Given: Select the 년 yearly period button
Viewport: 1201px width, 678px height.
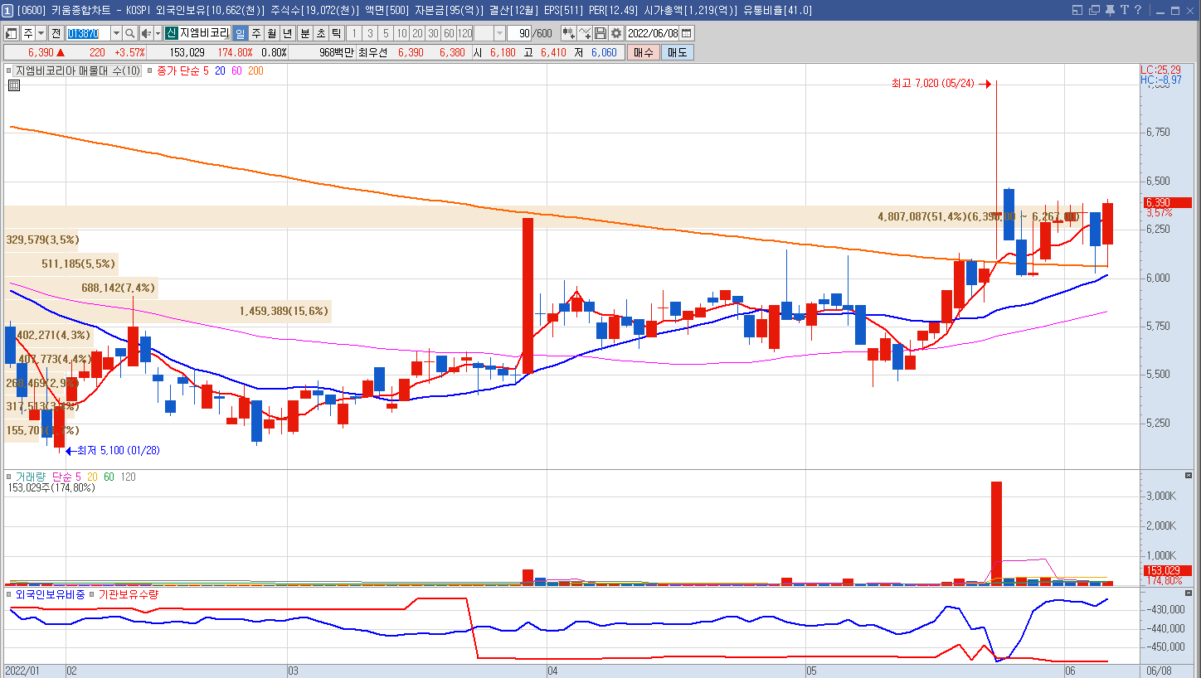Looking at the screenshot, I should [287, 33].
